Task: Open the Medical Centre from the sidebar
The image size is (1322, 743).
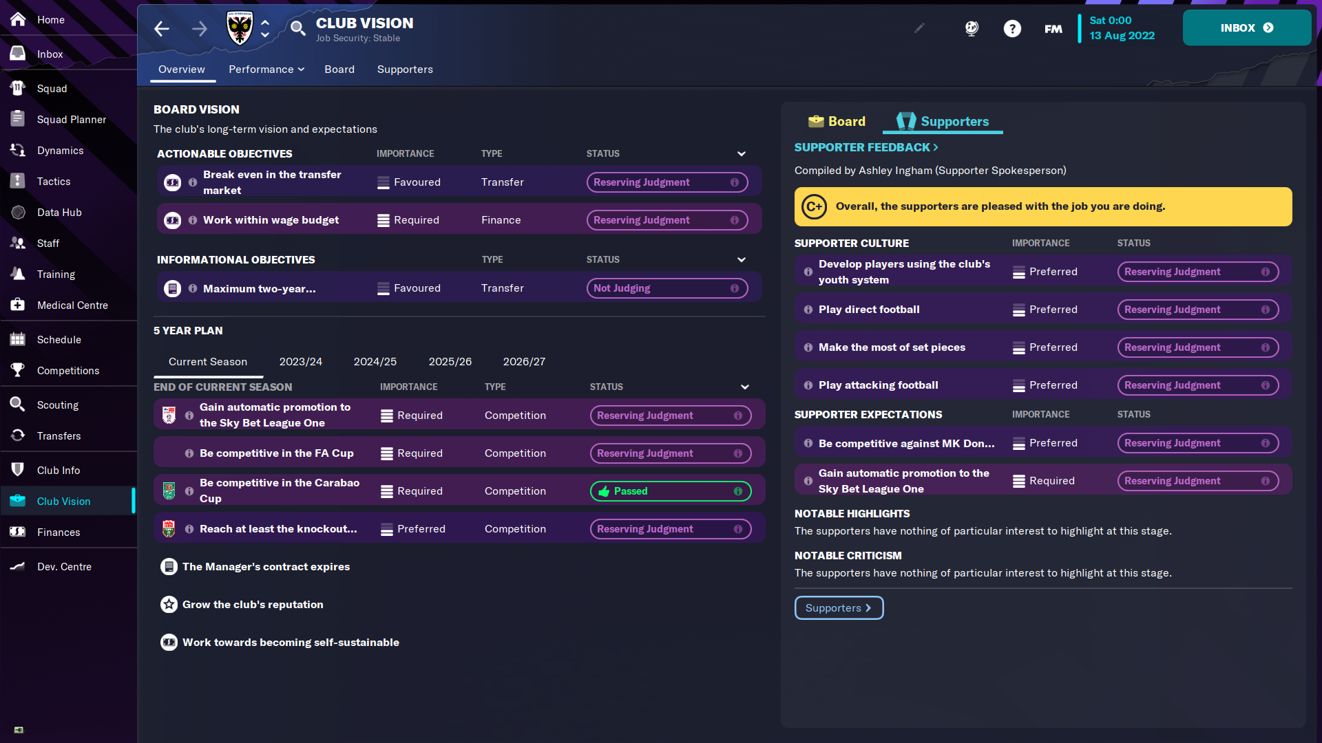Action: point(72,305)
